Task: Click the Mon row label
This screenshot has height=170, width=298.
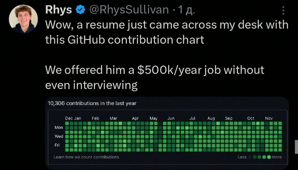Action: point(59,127)
